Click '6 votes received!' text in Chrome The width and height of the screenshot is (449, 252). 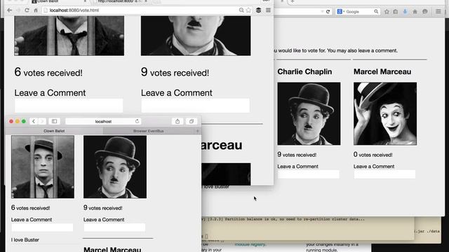coord(48,72)
